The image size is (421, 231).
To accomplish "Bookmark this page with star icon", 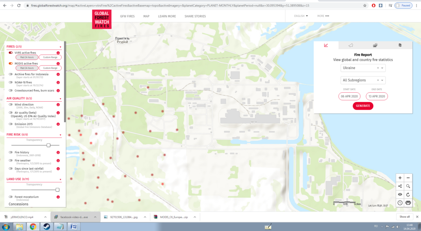I will 365,6.
